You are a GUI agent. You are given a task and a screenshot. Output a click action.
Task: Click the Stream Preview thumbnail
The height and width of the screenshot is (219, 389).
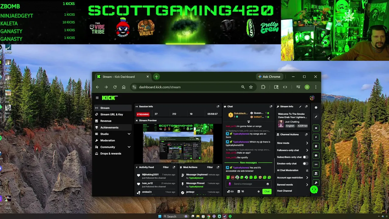[x=178, y=143]
